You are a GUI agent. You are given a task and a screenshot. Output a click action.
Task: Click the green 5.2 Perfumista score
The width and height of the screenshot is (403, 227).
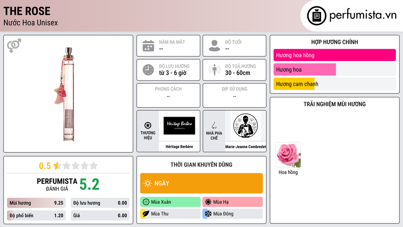click(89, 184)
